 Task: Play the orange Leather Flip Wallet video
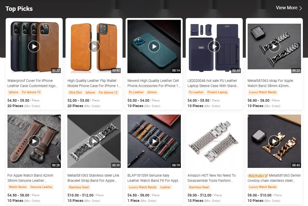point(94,46)
